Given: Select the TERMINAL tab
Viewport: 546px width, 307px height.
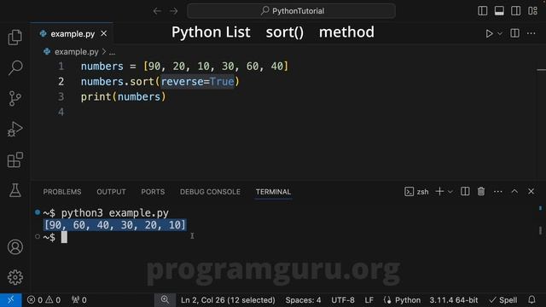Looking at the screenshot, I should (273, 192).
